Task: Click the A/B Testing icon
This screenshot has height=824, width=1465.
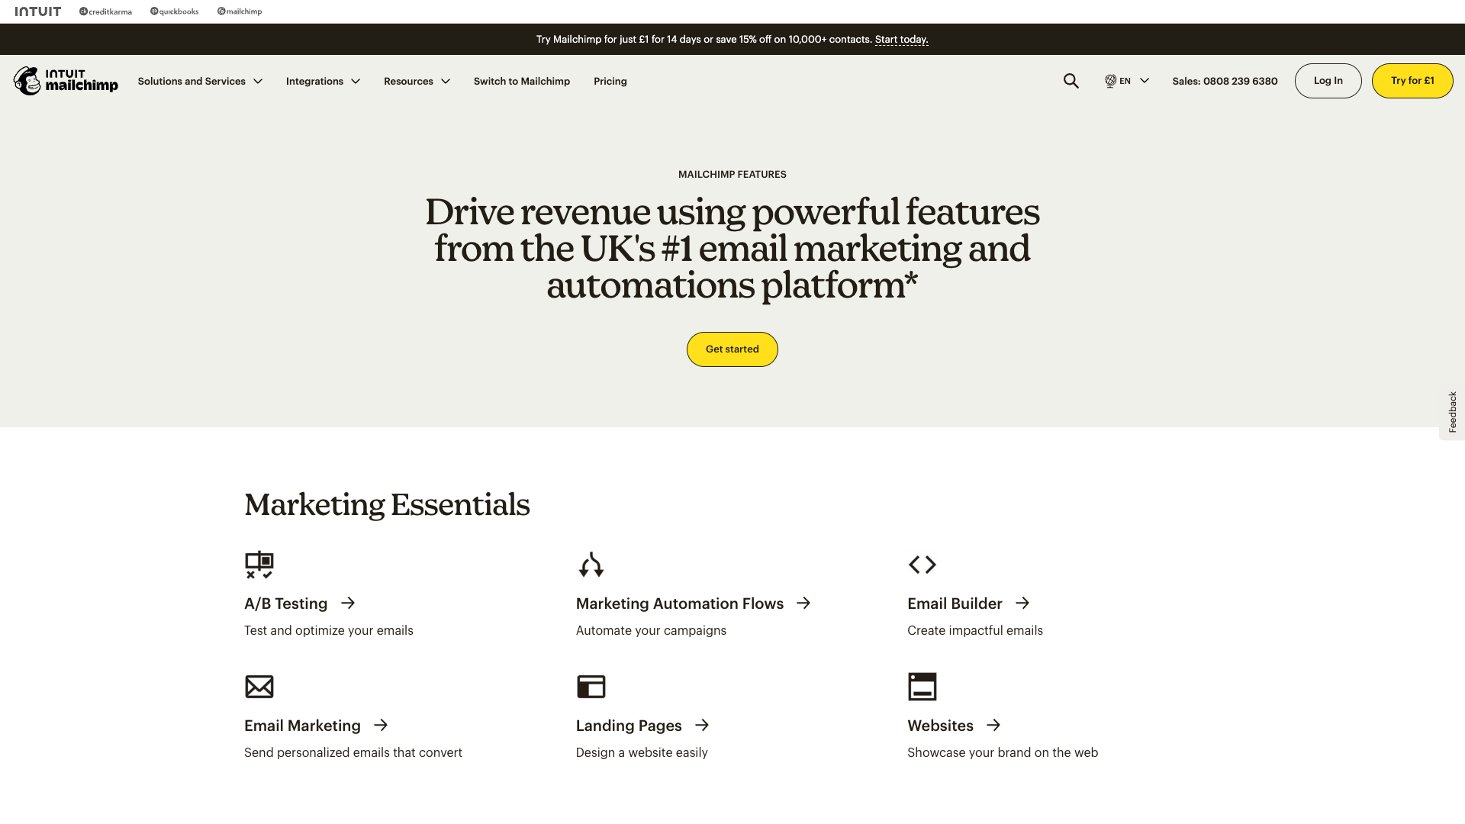Action: click(259, 565)
